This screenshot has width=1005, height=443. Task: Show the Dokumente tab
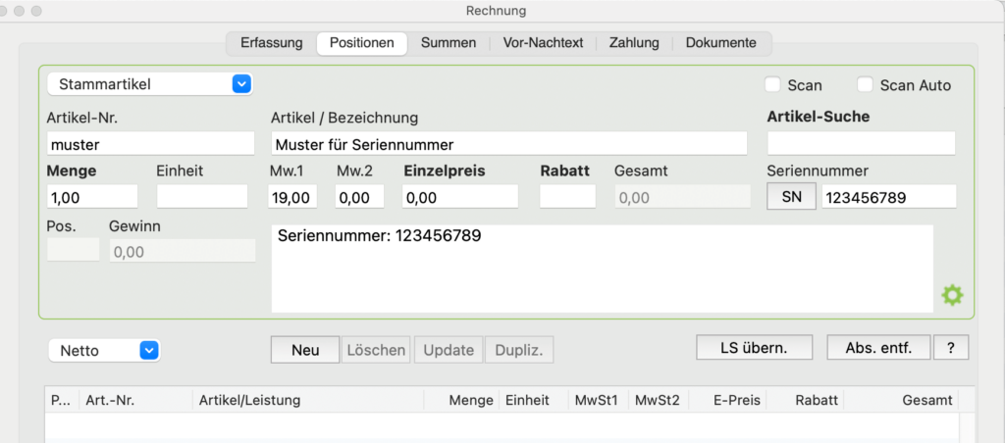721,43
